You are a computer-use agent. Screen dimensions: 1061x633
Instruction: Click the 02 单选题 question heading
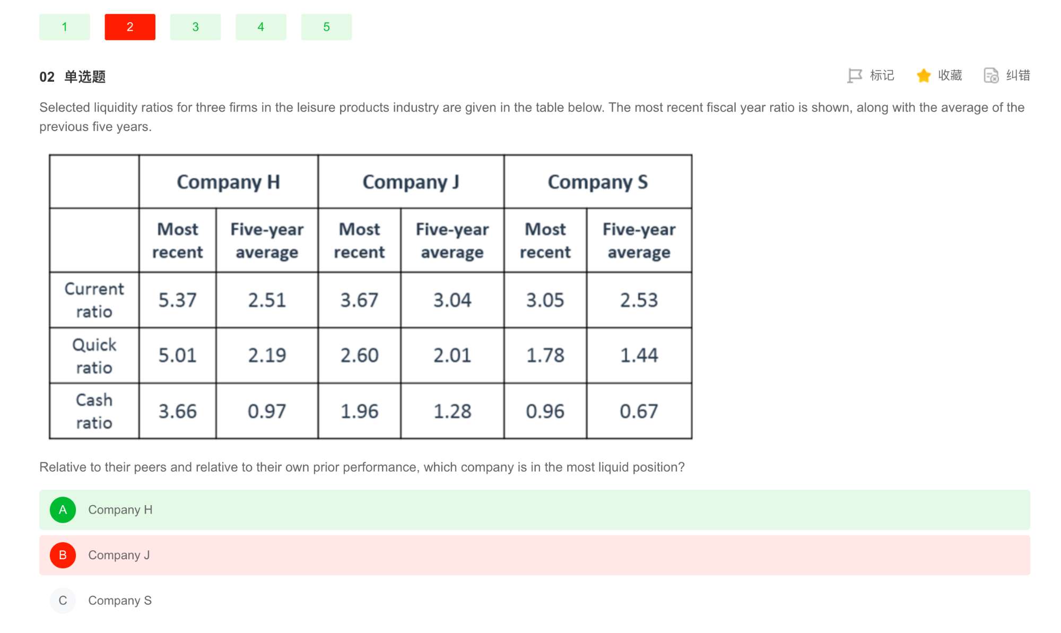click(73, 77)
